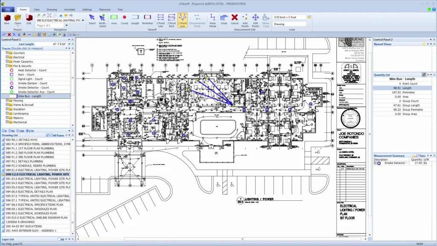Toggle the All Pages checkbox in Drawing List

[51, 135]
